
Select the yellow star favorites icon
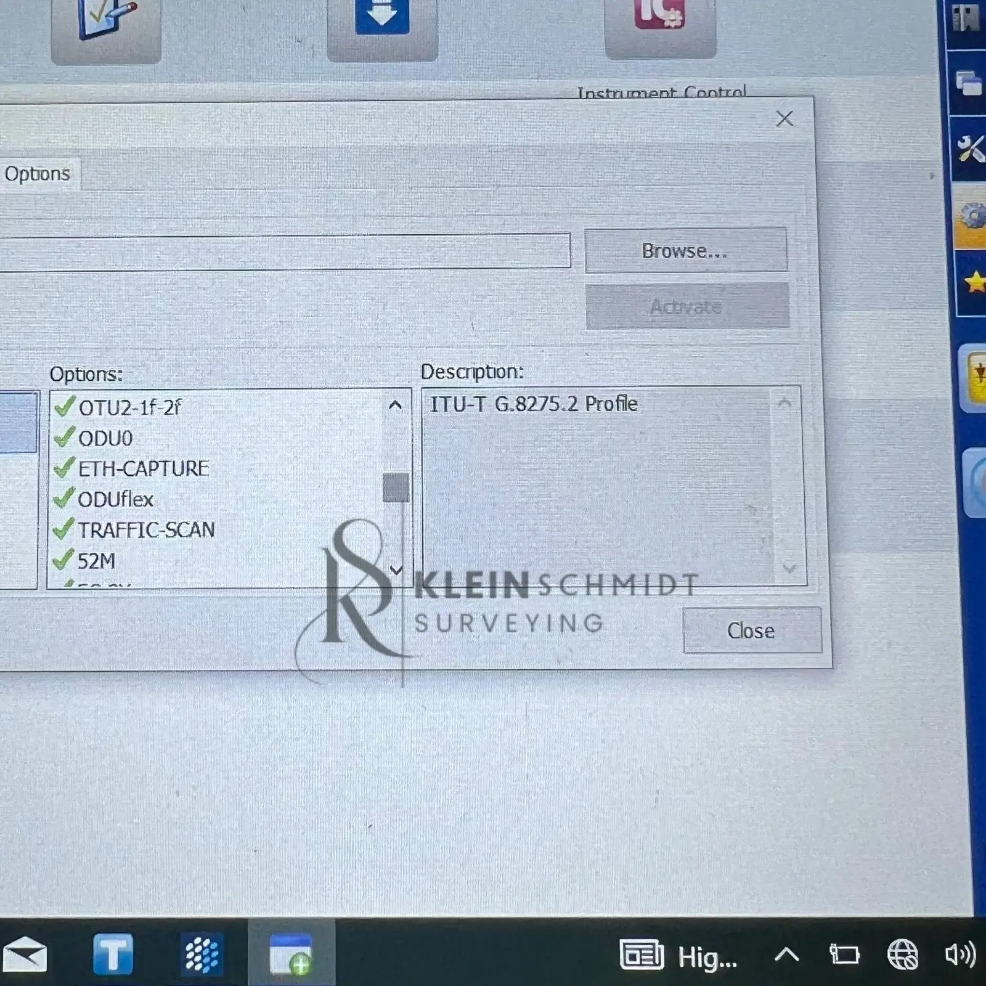974,283
